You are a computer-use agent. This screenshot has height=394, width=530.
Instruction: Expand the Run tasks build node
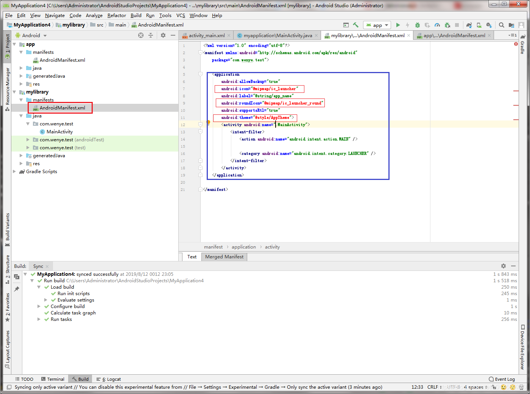[x=39, y=319]
